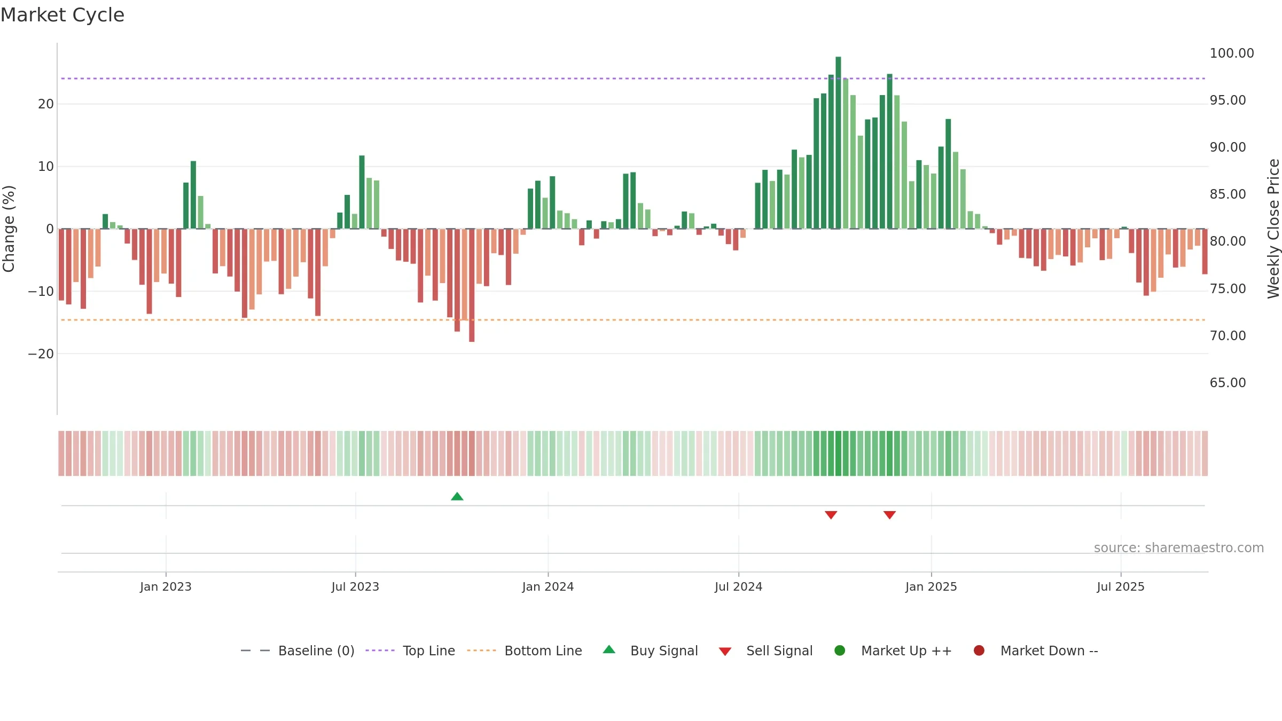
Task: Click the green Buy Signal triangle marker
Action: coord(457,497)
